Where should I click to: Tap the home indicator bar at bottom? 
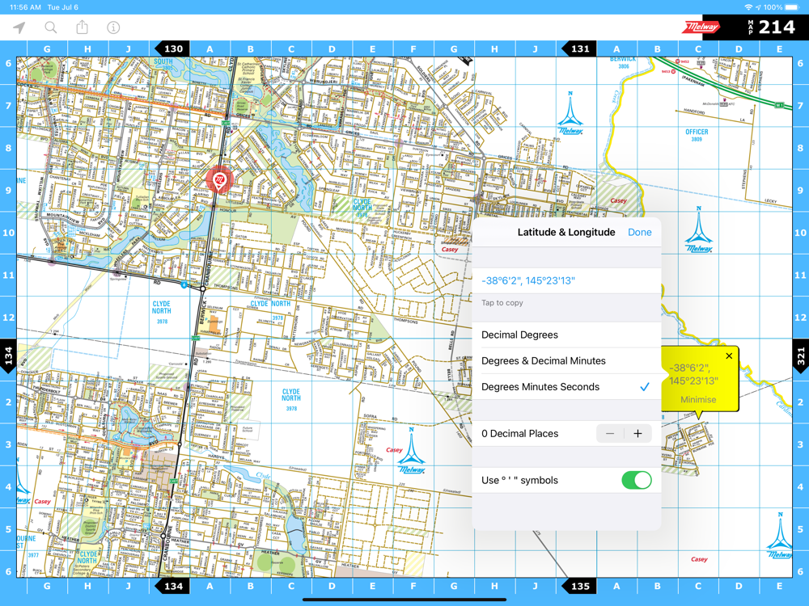(x=404, y=600)
